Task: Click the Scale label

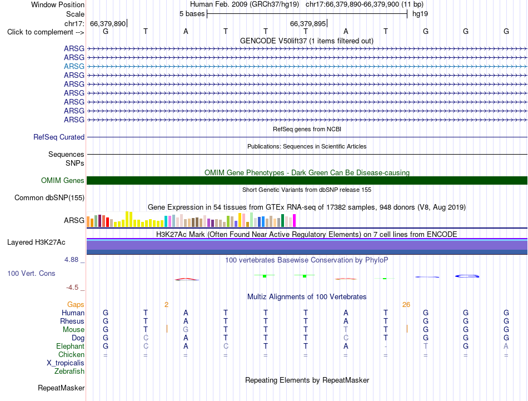Action: [75, 14]
